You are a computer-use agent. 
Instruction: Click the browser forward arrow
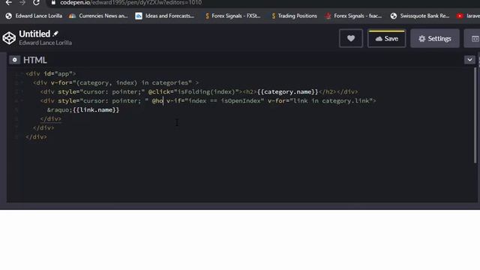point(22,3)
